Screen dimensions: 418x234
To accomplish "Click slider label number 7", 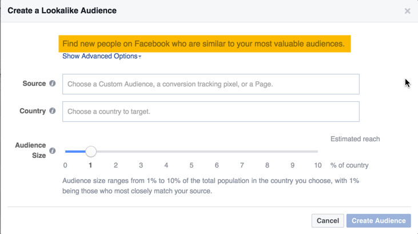I will [x=242, y=165].
